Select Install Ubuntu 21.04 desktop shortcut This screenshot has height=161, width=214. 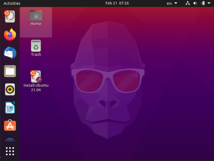click(x=36, y=81)
